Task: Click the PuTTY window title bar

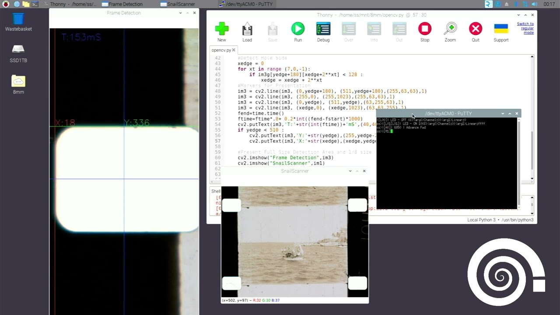Action: click(448, 114)
